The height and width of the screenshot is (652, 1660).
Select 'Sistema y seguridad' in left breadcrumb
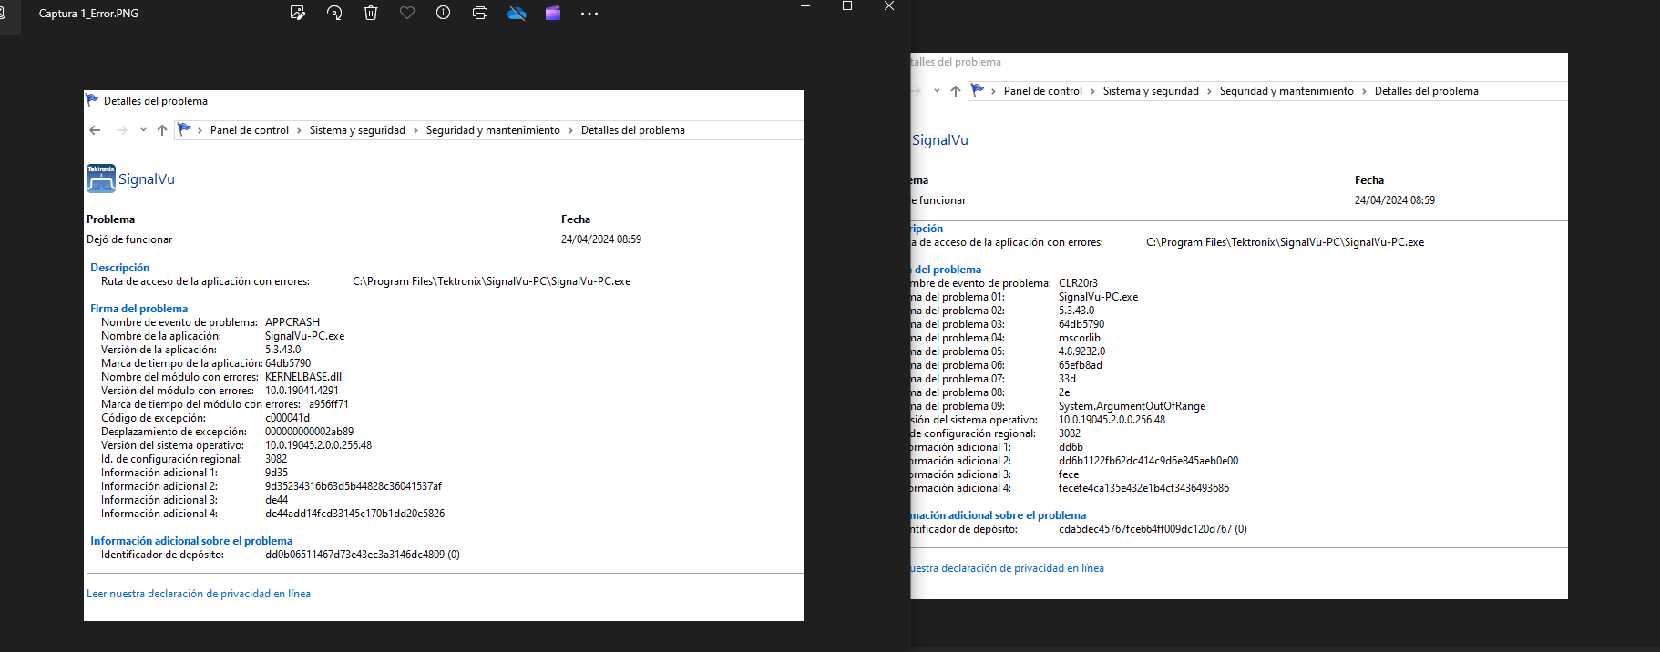click(x=357, y=130)
